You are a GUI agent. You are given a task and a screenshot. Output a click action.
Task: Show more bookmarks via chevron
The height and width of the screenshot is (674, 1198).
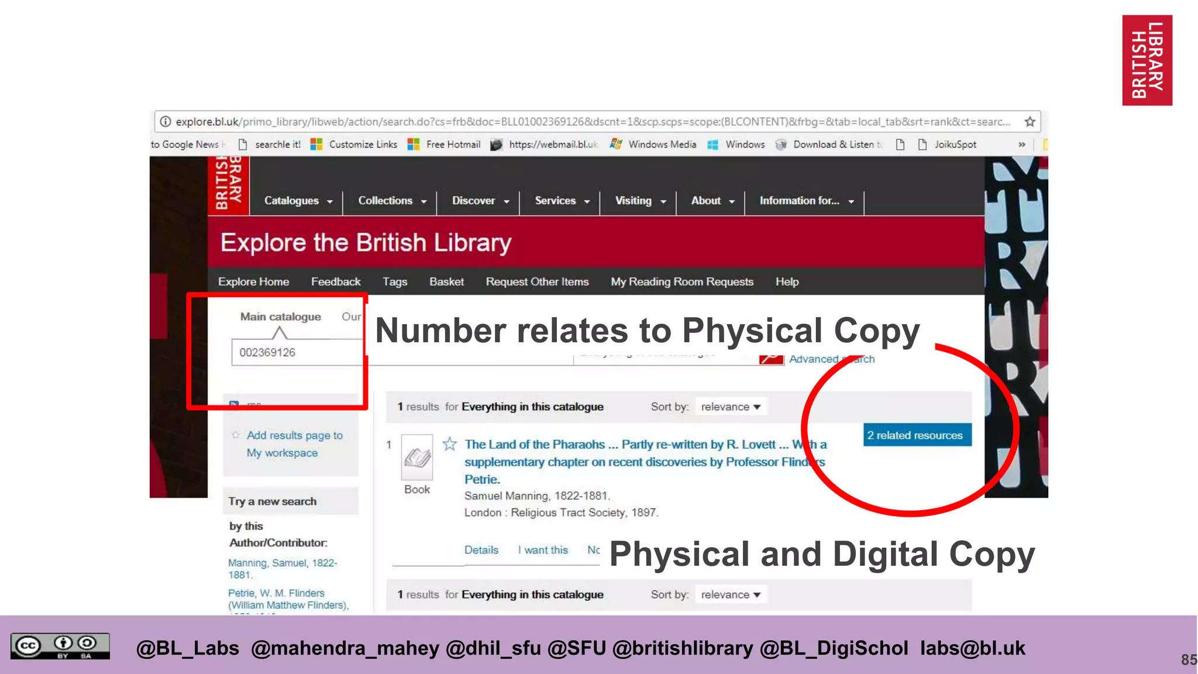pyautogui.click(x=1021, y=145)
